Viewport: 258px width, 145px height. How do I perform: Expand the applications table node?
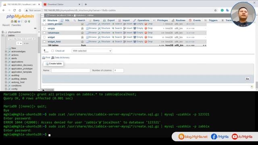point(6,62)
